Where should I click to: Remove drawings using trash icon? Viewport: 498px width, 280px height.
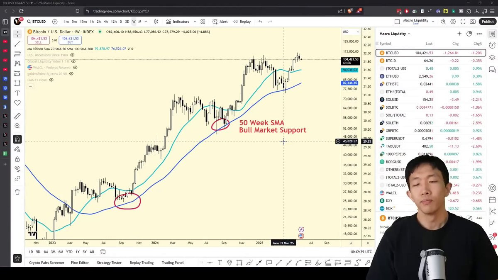17,192
